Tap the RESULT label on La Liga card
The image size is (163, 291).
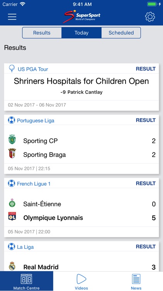click(x=146, y=247)
